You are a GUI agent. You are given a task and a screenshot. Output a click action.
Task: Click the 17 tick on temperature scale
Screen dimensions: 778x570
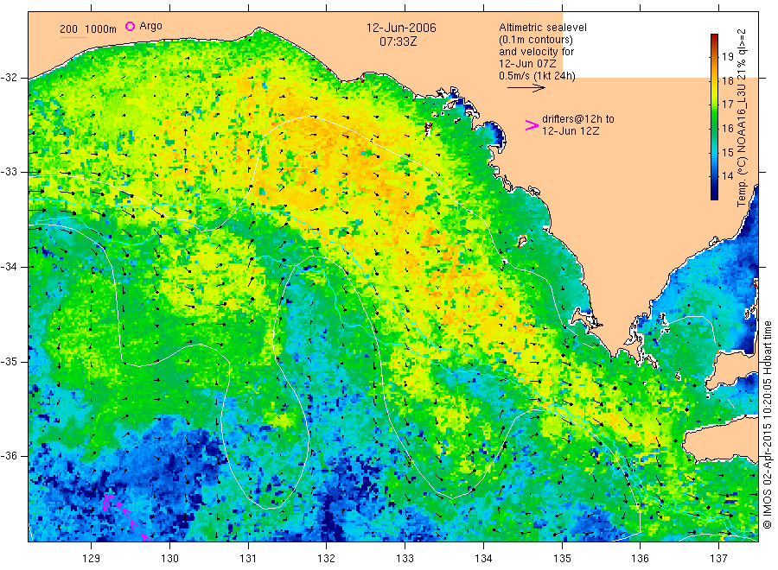pos(727,104)
